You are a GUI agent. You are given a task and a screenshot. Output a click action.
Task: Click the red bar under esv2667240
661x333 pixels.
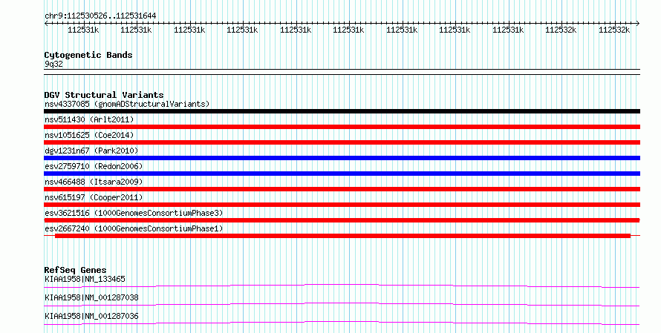pyautogui.click(x=342, y=236)
